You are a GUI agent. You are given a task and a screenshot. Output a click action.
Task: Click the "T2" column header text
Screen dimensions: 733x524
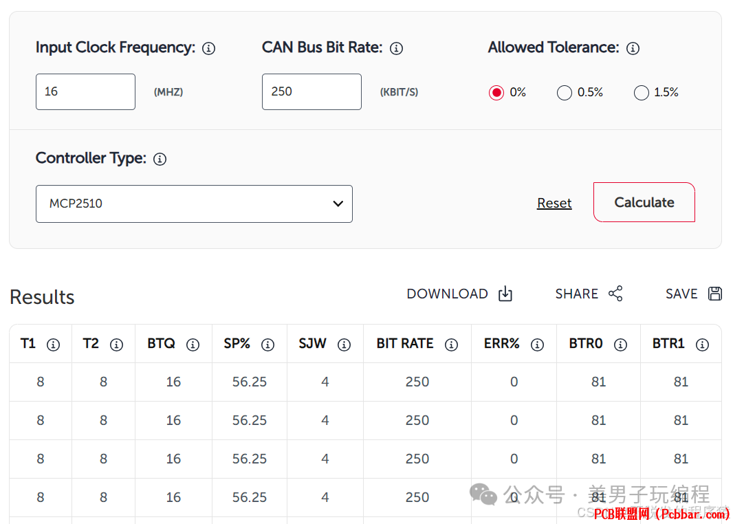pos(91,344)
